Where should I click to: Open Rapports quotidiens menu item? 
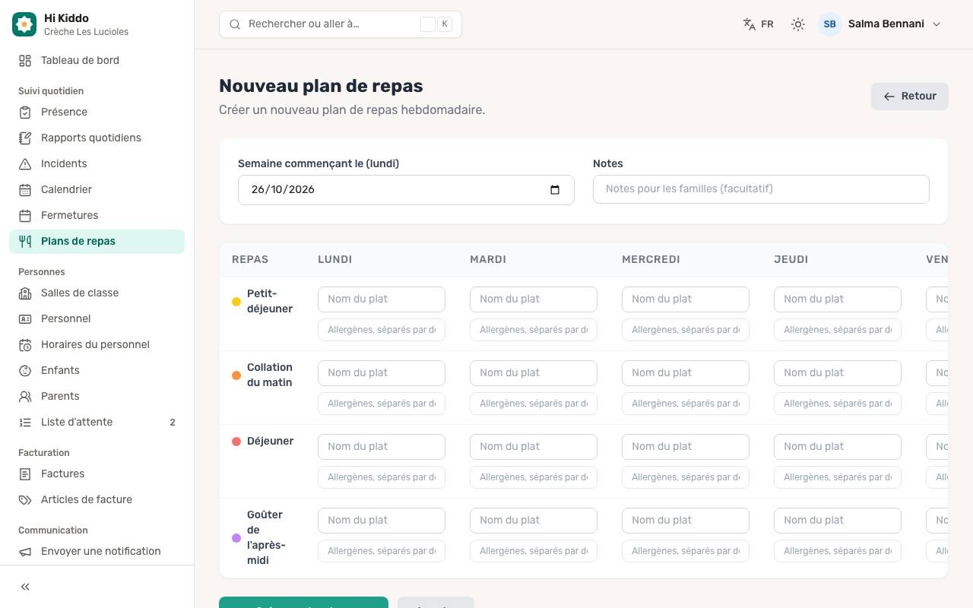tap(97, 138)
